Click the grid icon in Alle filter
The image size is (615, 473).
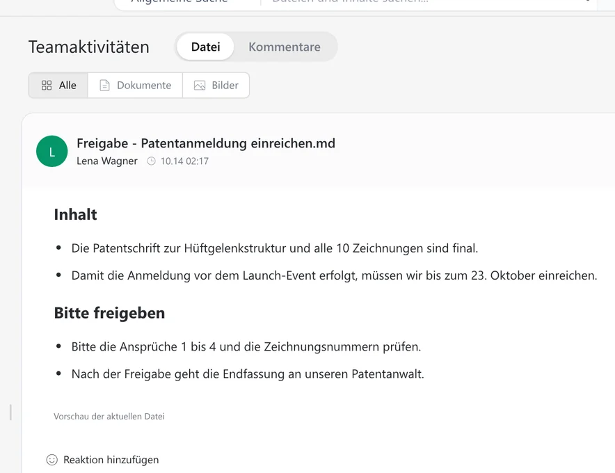click(47, 85)
